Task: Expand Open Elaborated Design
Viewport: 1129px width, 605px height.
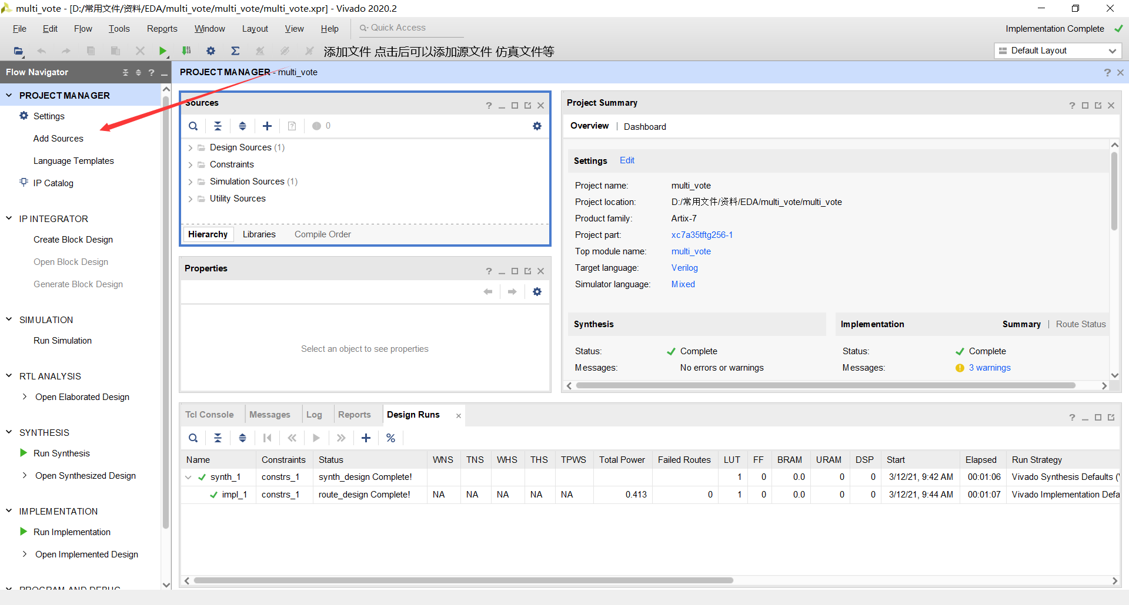Action: coord(24,396)
